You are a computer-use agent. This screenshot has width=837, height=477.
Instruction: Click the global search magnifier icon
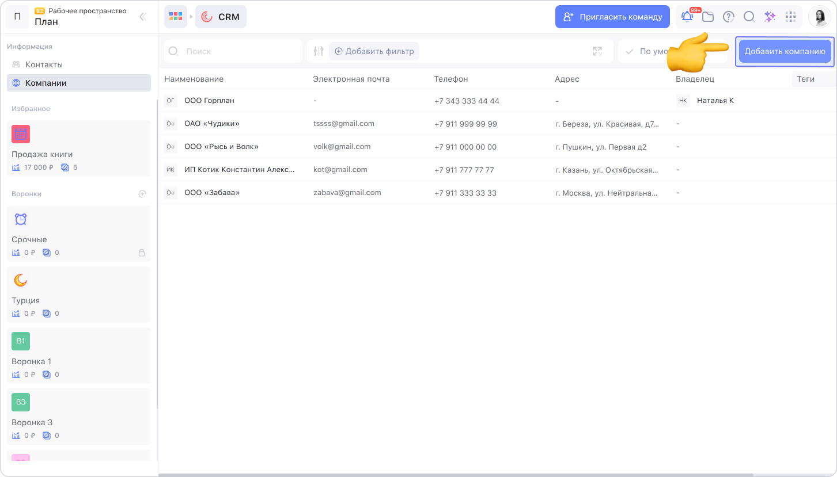click(x=749, y=17)
